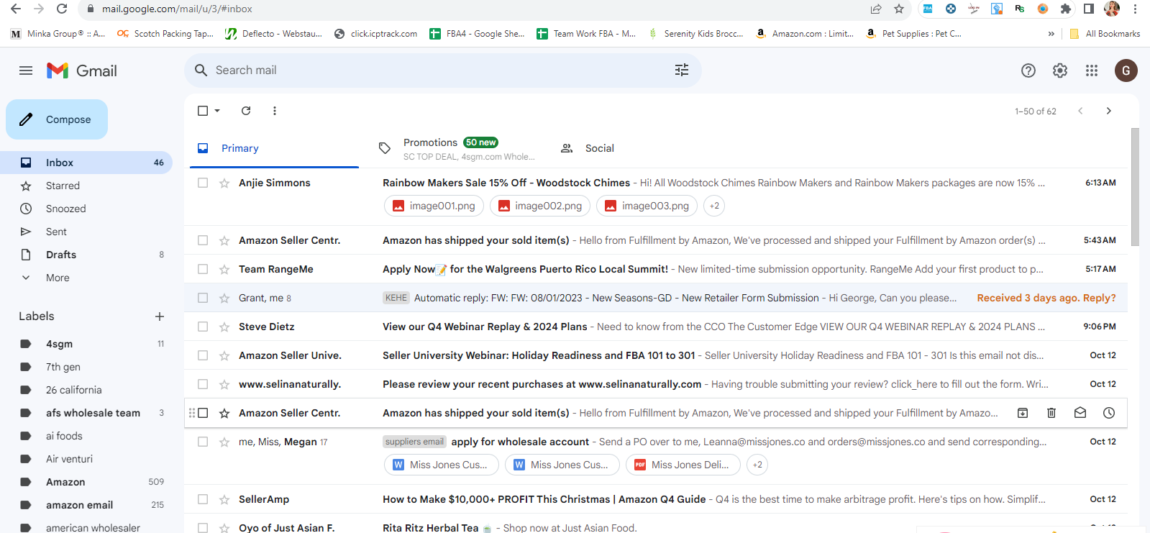
Task: Tick checkbox for Team RangeMe email
Action: coord(203,269)
